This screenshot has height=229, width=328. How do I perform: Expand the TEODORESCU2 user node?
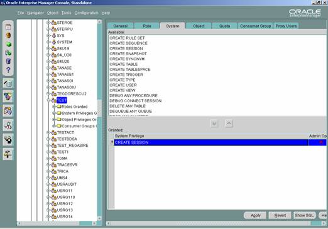(x=48, y=93)
